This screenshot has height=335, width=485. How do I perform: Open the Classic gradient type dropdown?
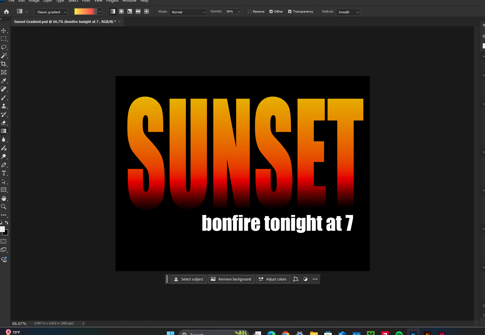51,12
